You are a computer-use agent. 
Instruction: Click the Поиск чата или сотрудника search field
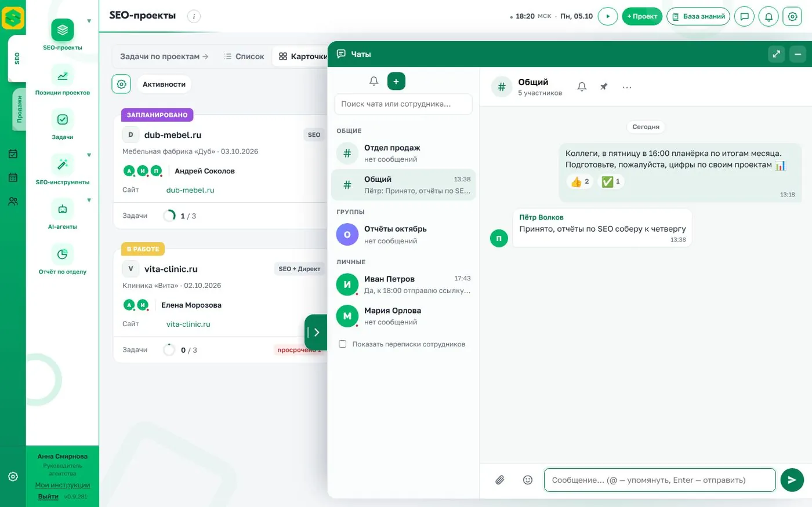pyautogui.click(x=403, y=104)
